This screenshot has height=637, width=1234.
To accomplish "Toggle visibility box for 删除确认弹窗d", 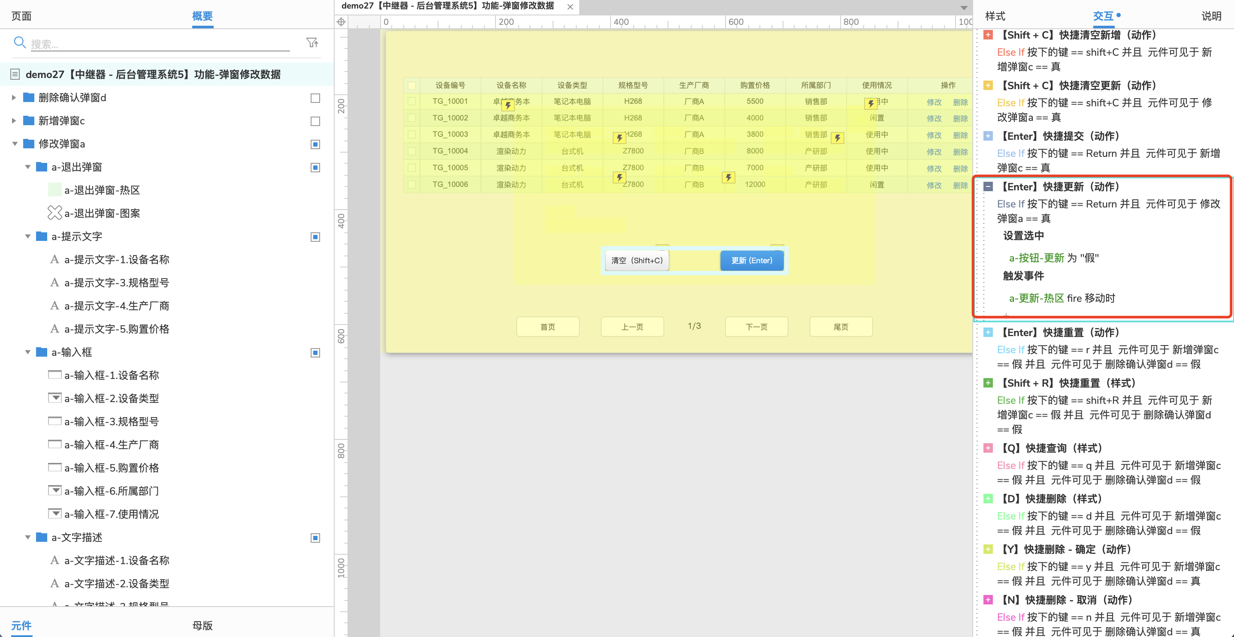I will coord(315,98).
